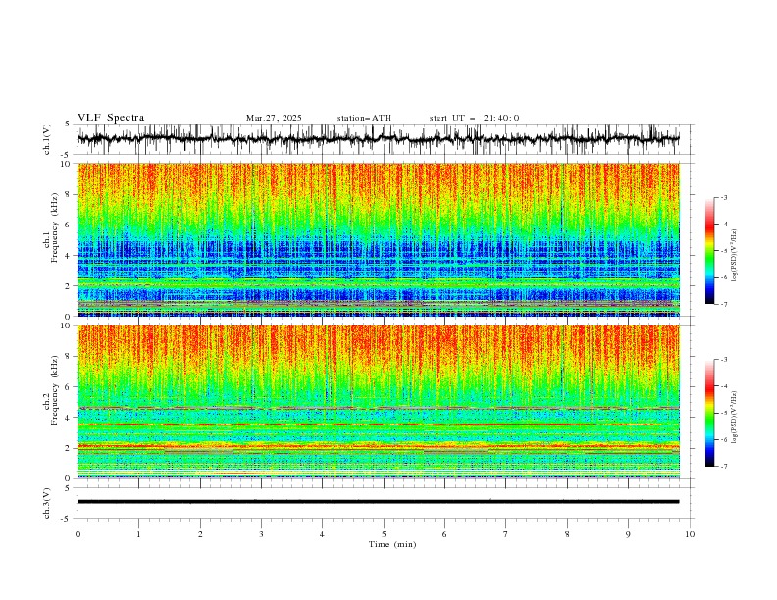
Task: Click the "-3" tick on ch.1 colorbar
Action: click(x=724, y=197)
